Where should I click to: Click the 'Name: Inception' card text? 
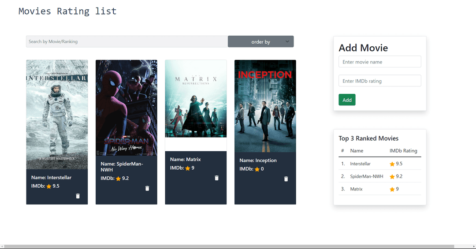tap(258, 160)
